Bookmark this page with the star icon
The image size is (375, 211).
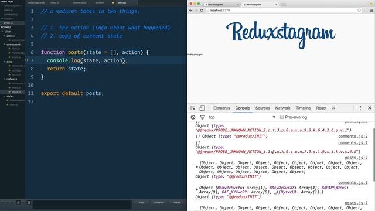pyautogui.click(x=359, y=11)
